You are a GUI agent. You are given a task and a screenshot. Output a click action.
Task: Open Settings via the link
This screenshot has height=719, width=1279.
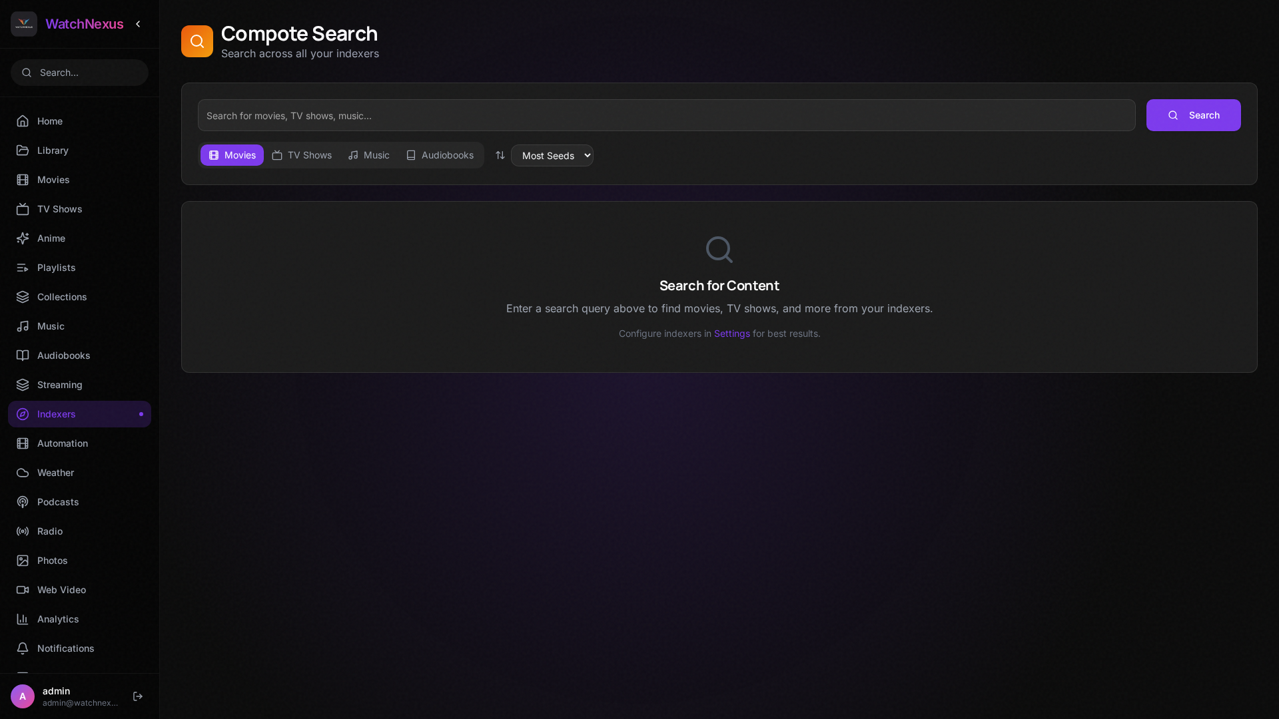(731, 334)
